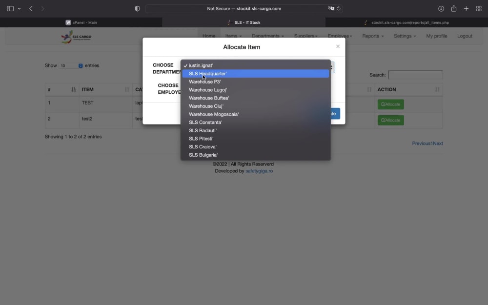This screenshot has height=305, width=488.
Task: Open the Settings menu
Action: tap(405, 36)
